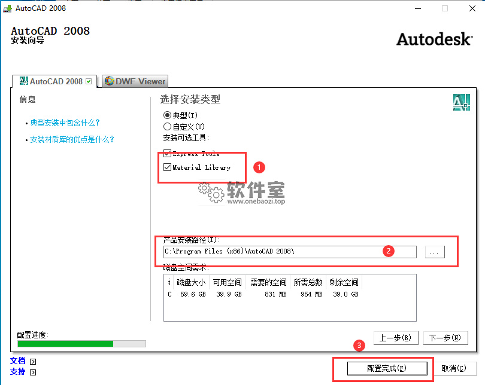The width and height of the screenshot is (485, 385).
Task: Minimize the AutoCAD 2008 installer window
Action: [418, 8]
